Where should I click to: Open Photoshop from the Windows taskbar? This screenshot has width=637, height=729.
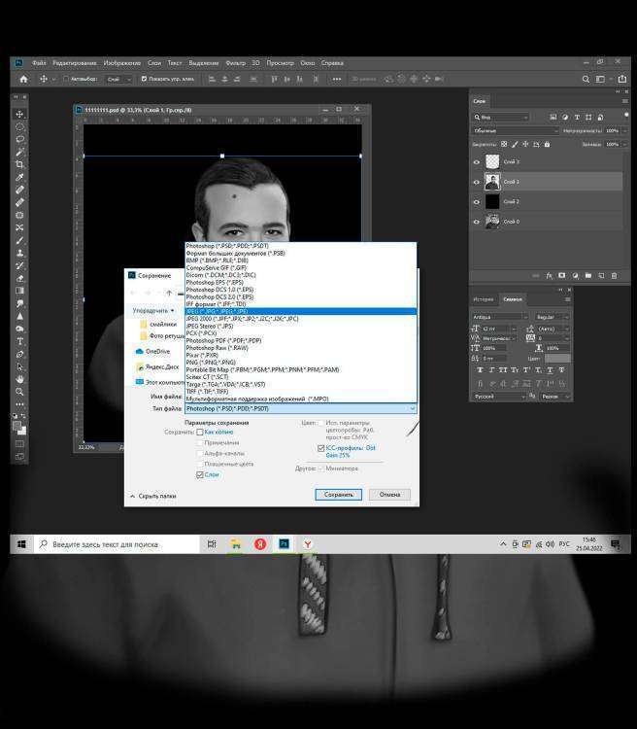click(285, 545)
